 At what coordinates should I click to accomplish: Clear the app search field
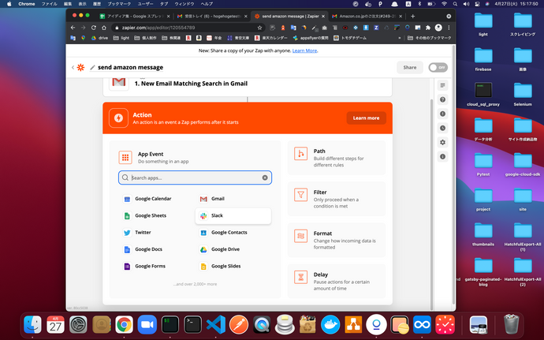click(x=265, y=177)
